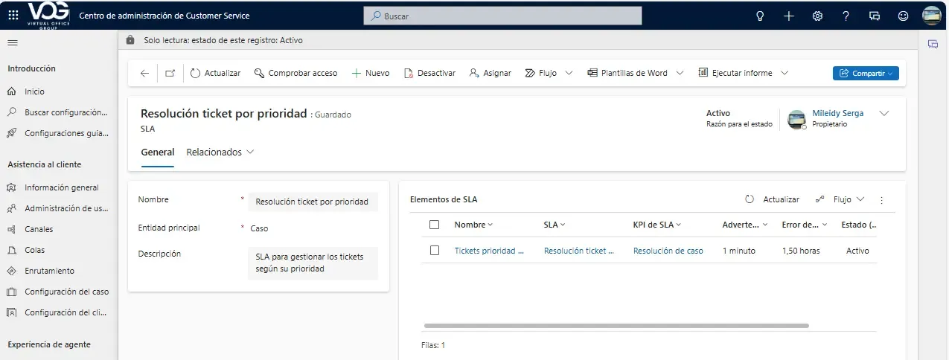This screenshot has width=949, height=360.
Task: Open record in new window icon
Action: (x=170, y=73)
